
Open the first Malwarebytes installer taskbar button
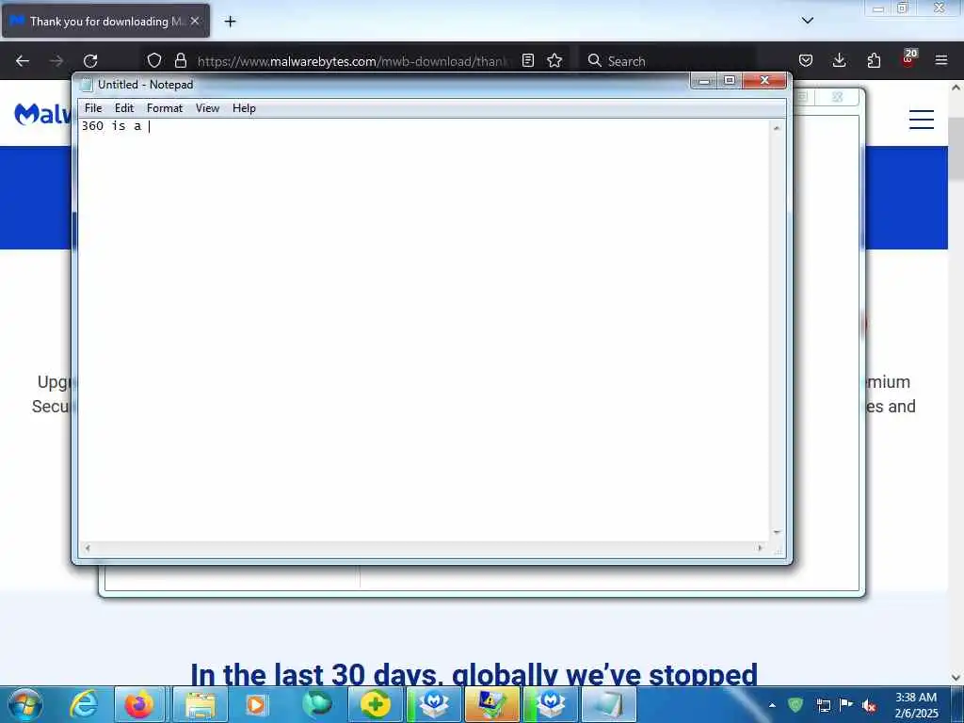(434, 704)
